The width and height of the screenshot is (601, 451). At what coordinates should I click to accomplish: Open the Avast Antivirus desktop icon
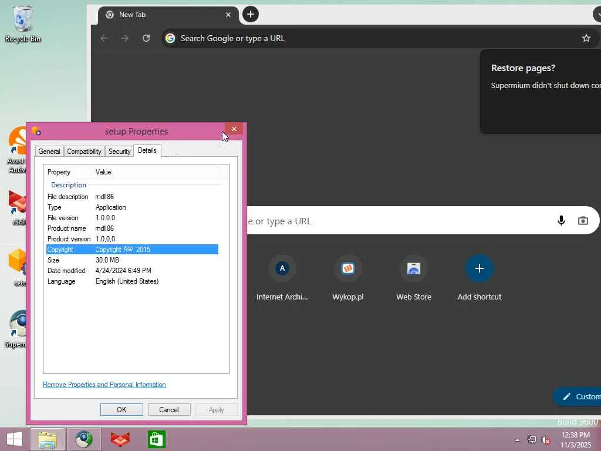(17, 150)
